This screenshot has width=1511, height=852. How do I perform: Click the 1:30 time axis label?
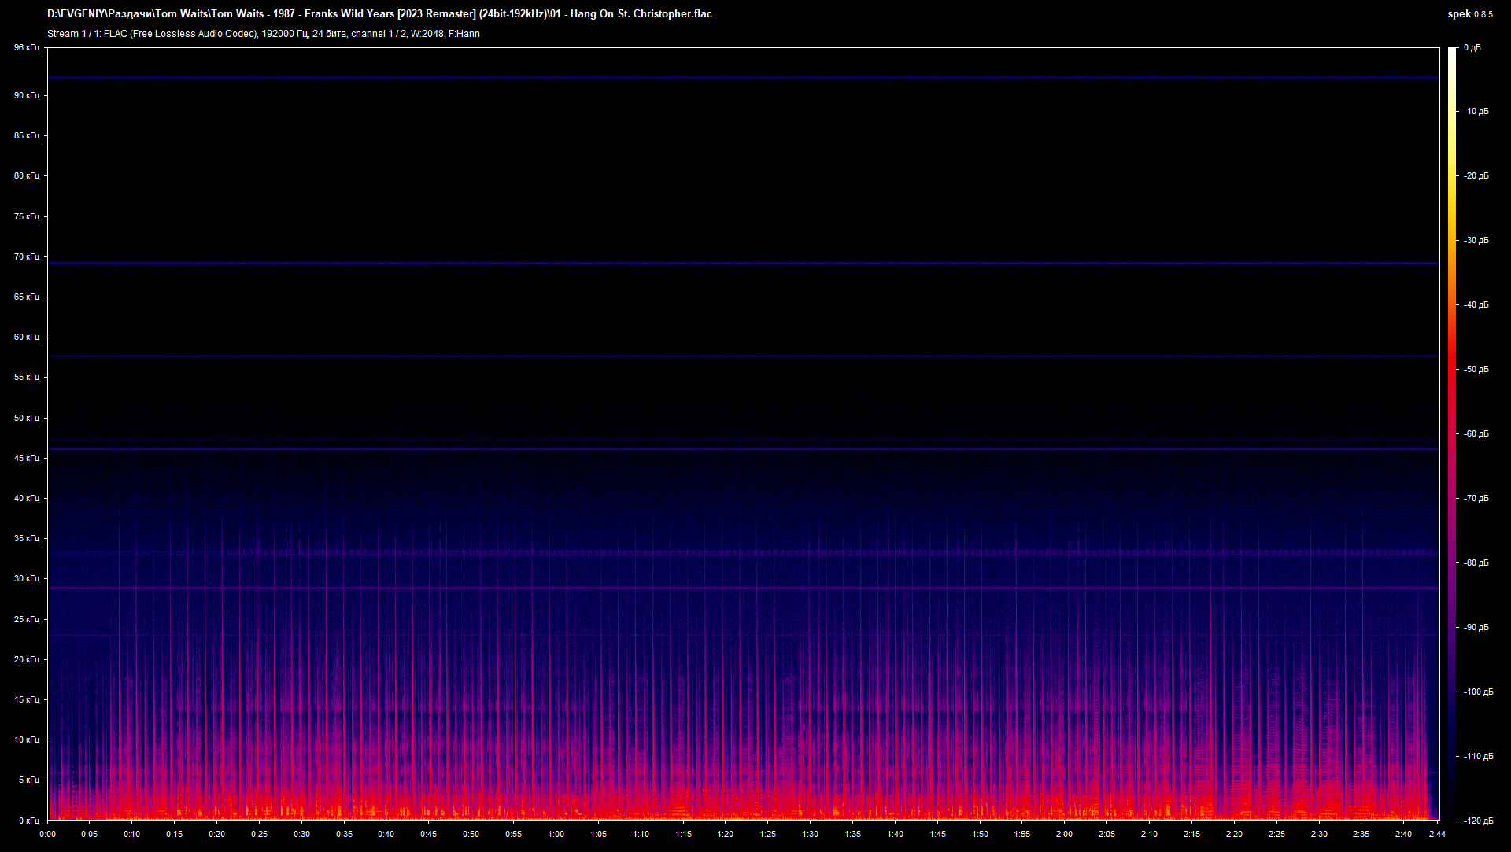[810, 835]
